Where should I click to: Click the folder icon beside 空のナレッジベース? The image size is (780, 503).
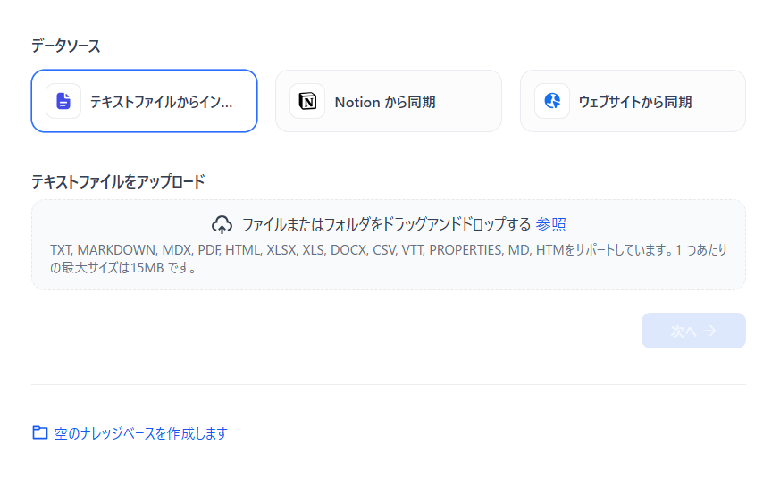[x=40, y=432]
